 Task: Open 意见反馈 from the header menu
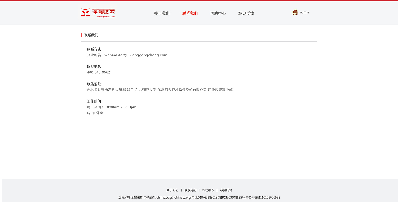246,13
